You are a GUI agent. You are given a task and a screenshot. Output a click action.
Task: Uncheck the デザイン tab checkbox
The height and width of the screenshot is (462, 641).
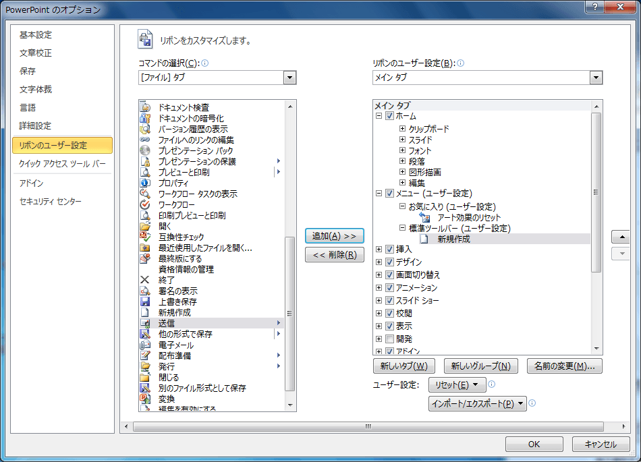pyautogui.click(x=389, y=262)
